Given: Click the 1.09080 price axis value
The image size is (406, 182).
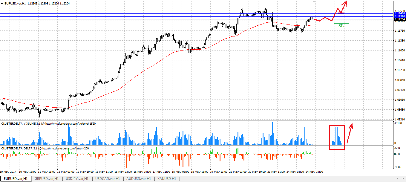Looking at the screenshot, I should point(400,100).
